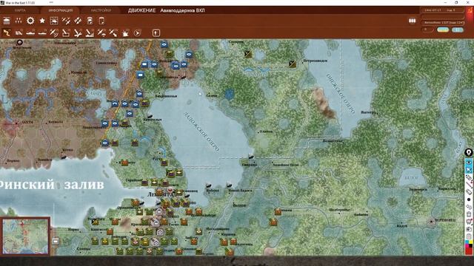The height and width of the screenshot is (266, 474).
Task: Click the Финский залив label
Action: [x=52, y=185]
